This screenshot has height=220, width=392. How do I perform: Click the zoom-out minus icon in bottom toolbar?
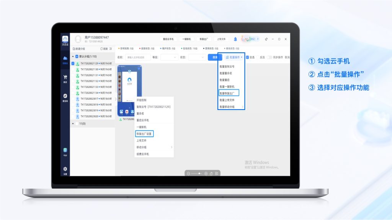coord(188,173)
